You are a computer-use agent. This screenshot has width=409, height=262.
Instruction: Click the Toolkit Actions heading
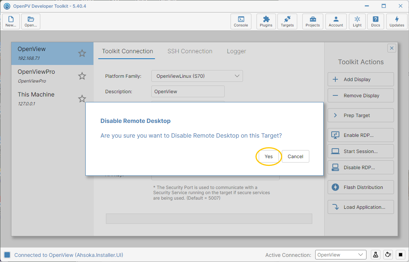361,62
